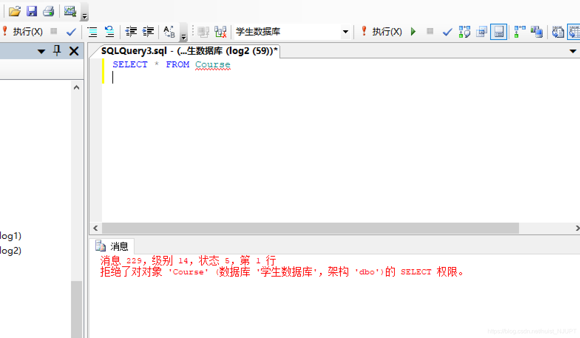Print the query using the printer icon
This screenshot has width=580, height=338.
click(48, 11)
